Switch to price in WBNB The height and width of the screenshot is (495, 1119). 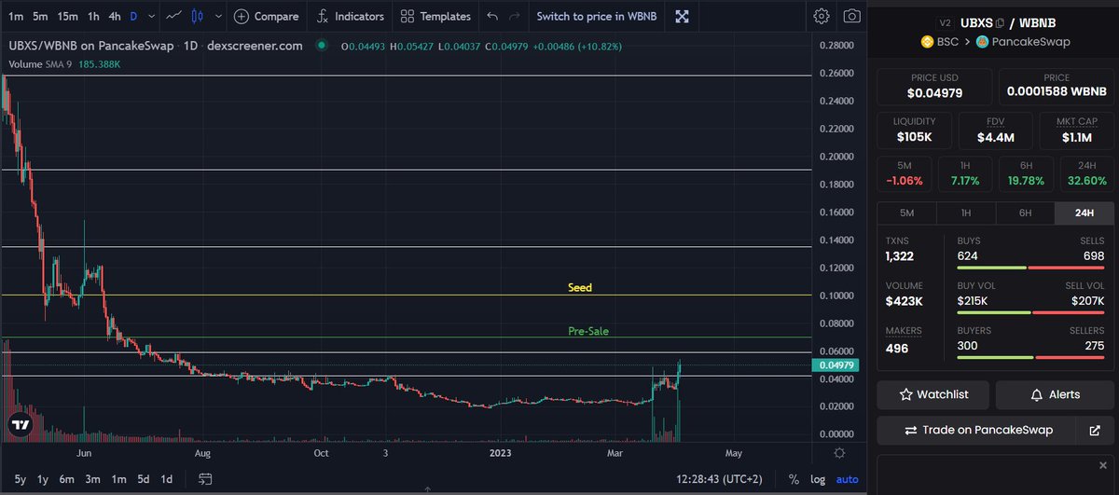[x=597, y=16]
